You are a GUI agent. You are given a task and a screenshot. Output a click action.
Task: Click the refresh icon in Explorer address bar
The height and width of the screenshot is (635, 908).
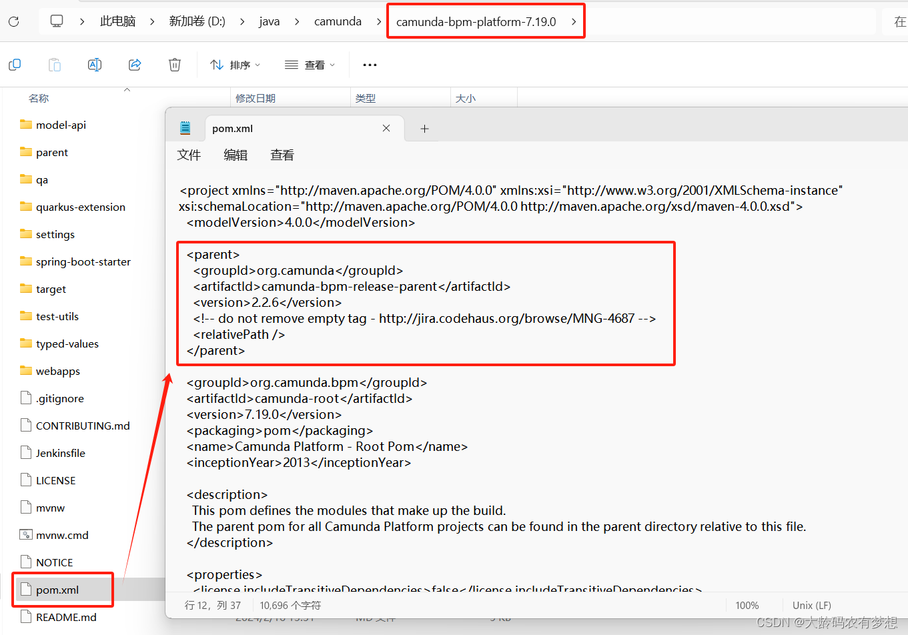click(13, 21)
